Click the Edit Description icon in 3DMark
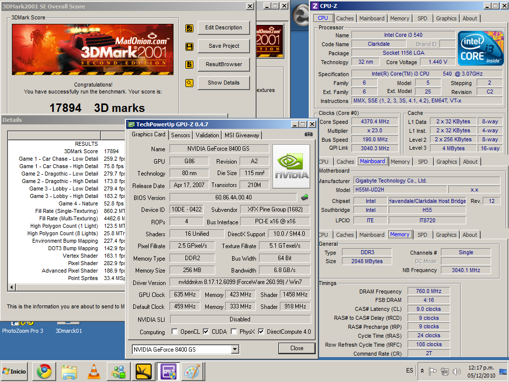Viewport: 509px width, 382px height. (189, 28)
